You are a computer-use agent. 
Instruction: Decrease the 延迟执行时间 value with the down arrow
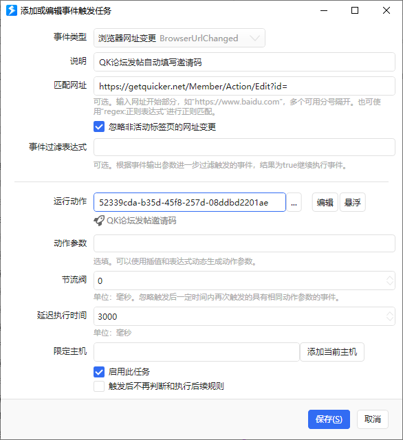(x=389, y=319)
